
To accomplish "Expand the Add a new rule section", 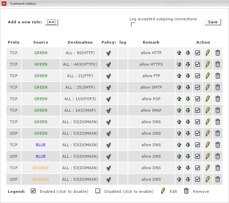I will 51,22.
